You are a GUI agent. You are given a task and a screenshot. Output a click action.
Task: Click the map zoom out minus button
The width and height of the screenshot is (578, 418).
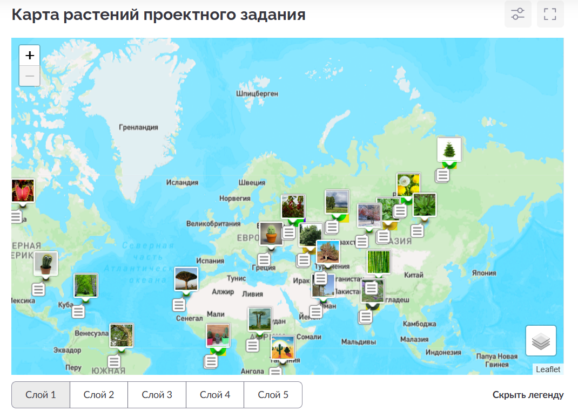click(x=30, y=76)
